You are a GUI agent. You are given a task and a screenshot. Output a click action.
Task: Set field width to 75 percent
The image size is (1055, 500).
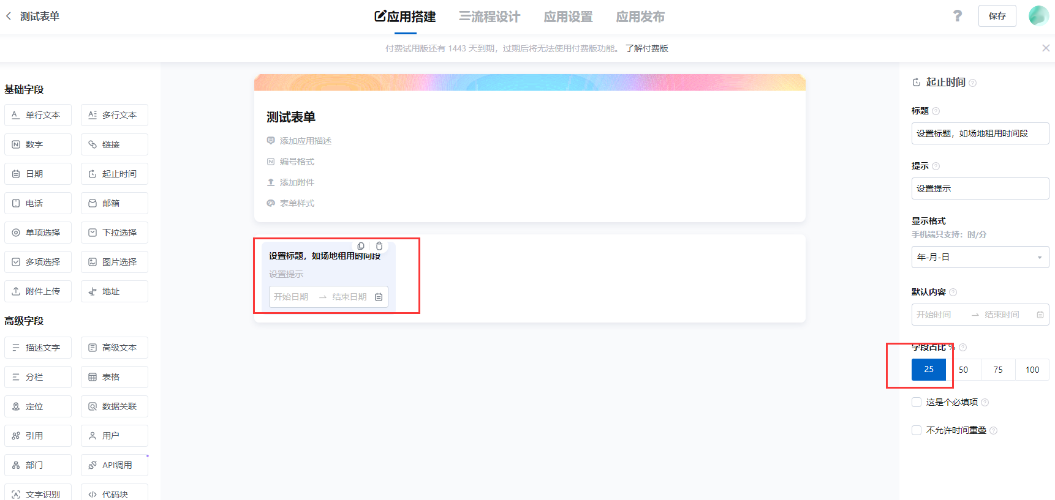[998, 370]
